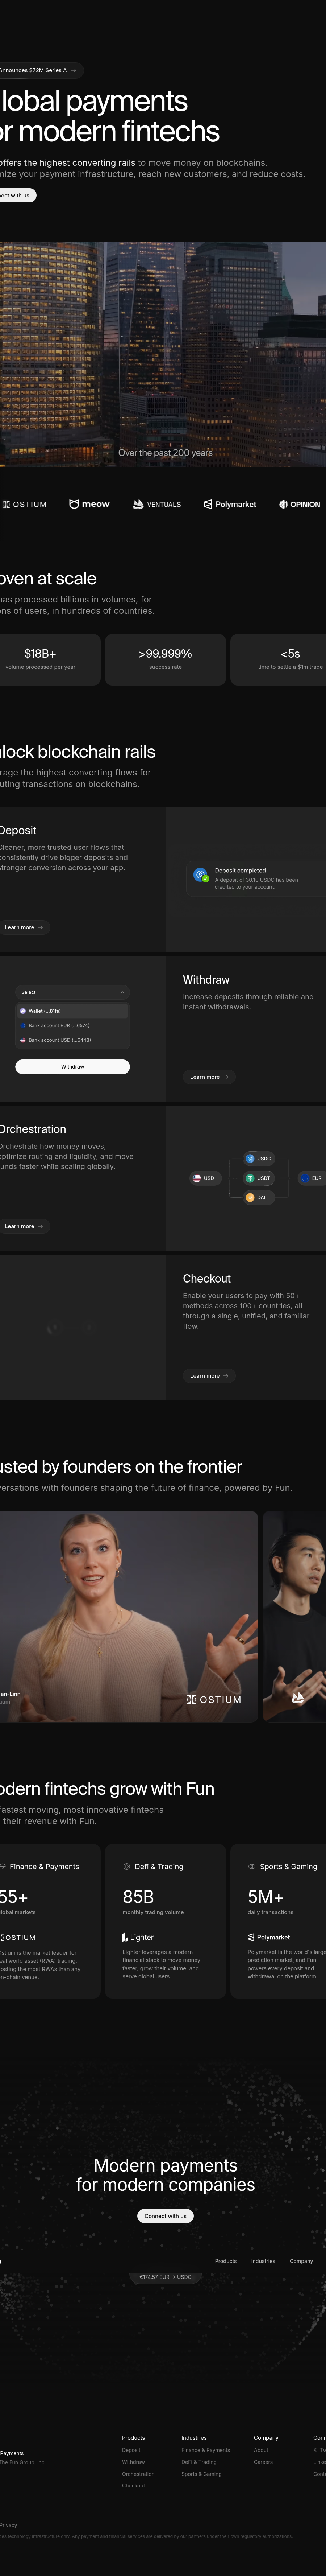
Task: Open footer DeFi & Trading link
Action: pyautogui.click(x=199, y=2462)
